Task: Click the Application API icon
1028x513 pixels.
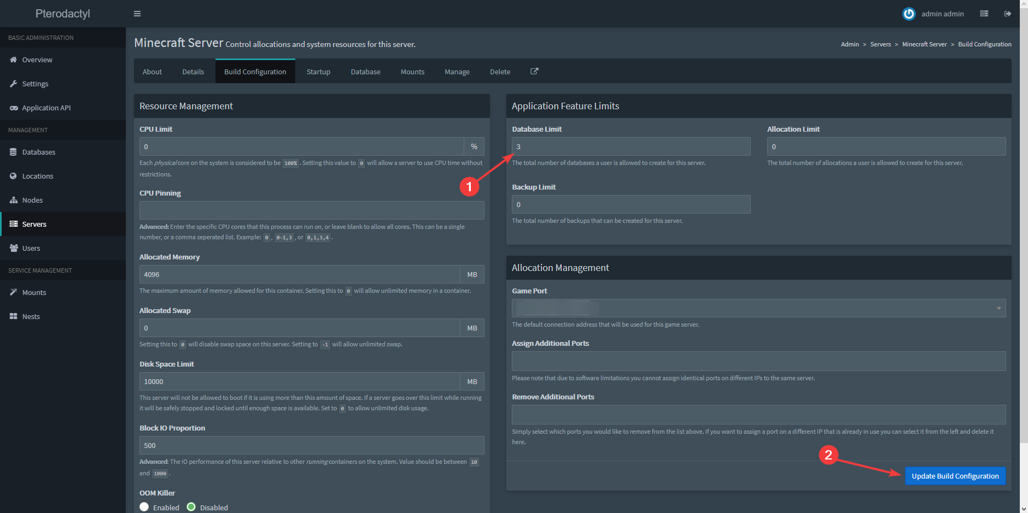Action: click(x=14, y=108)
